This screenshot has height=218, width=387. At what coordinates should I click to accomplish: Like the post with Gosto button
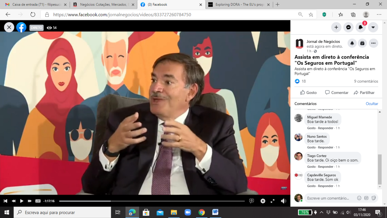(308, 92)
